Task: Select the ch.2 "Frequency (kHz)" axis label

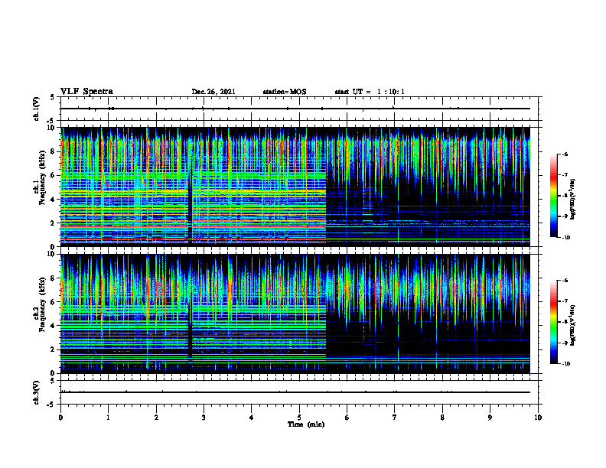Action: 44,304
